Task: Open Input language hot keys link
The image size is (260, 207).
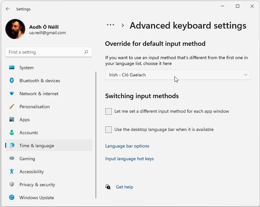Action: [x=129, y=159]
